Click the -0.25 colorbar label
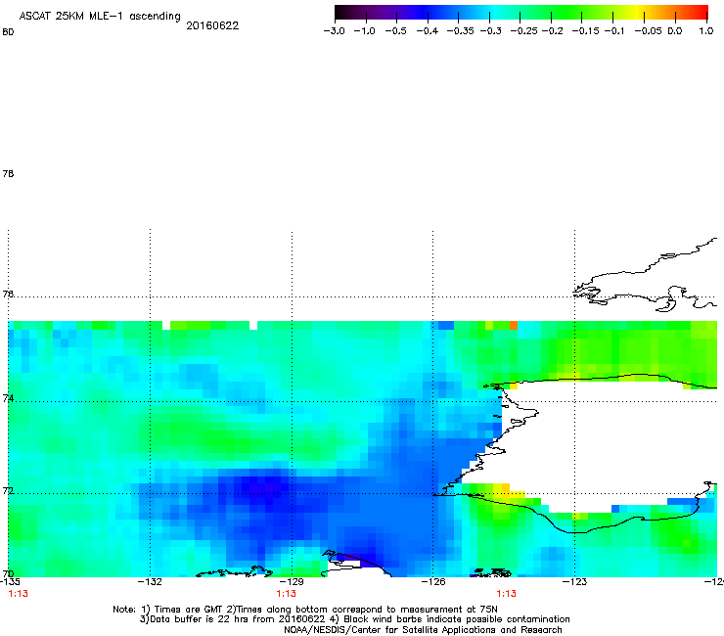The image size is (724, 636). pyautogui.click(x=523, y=31)
